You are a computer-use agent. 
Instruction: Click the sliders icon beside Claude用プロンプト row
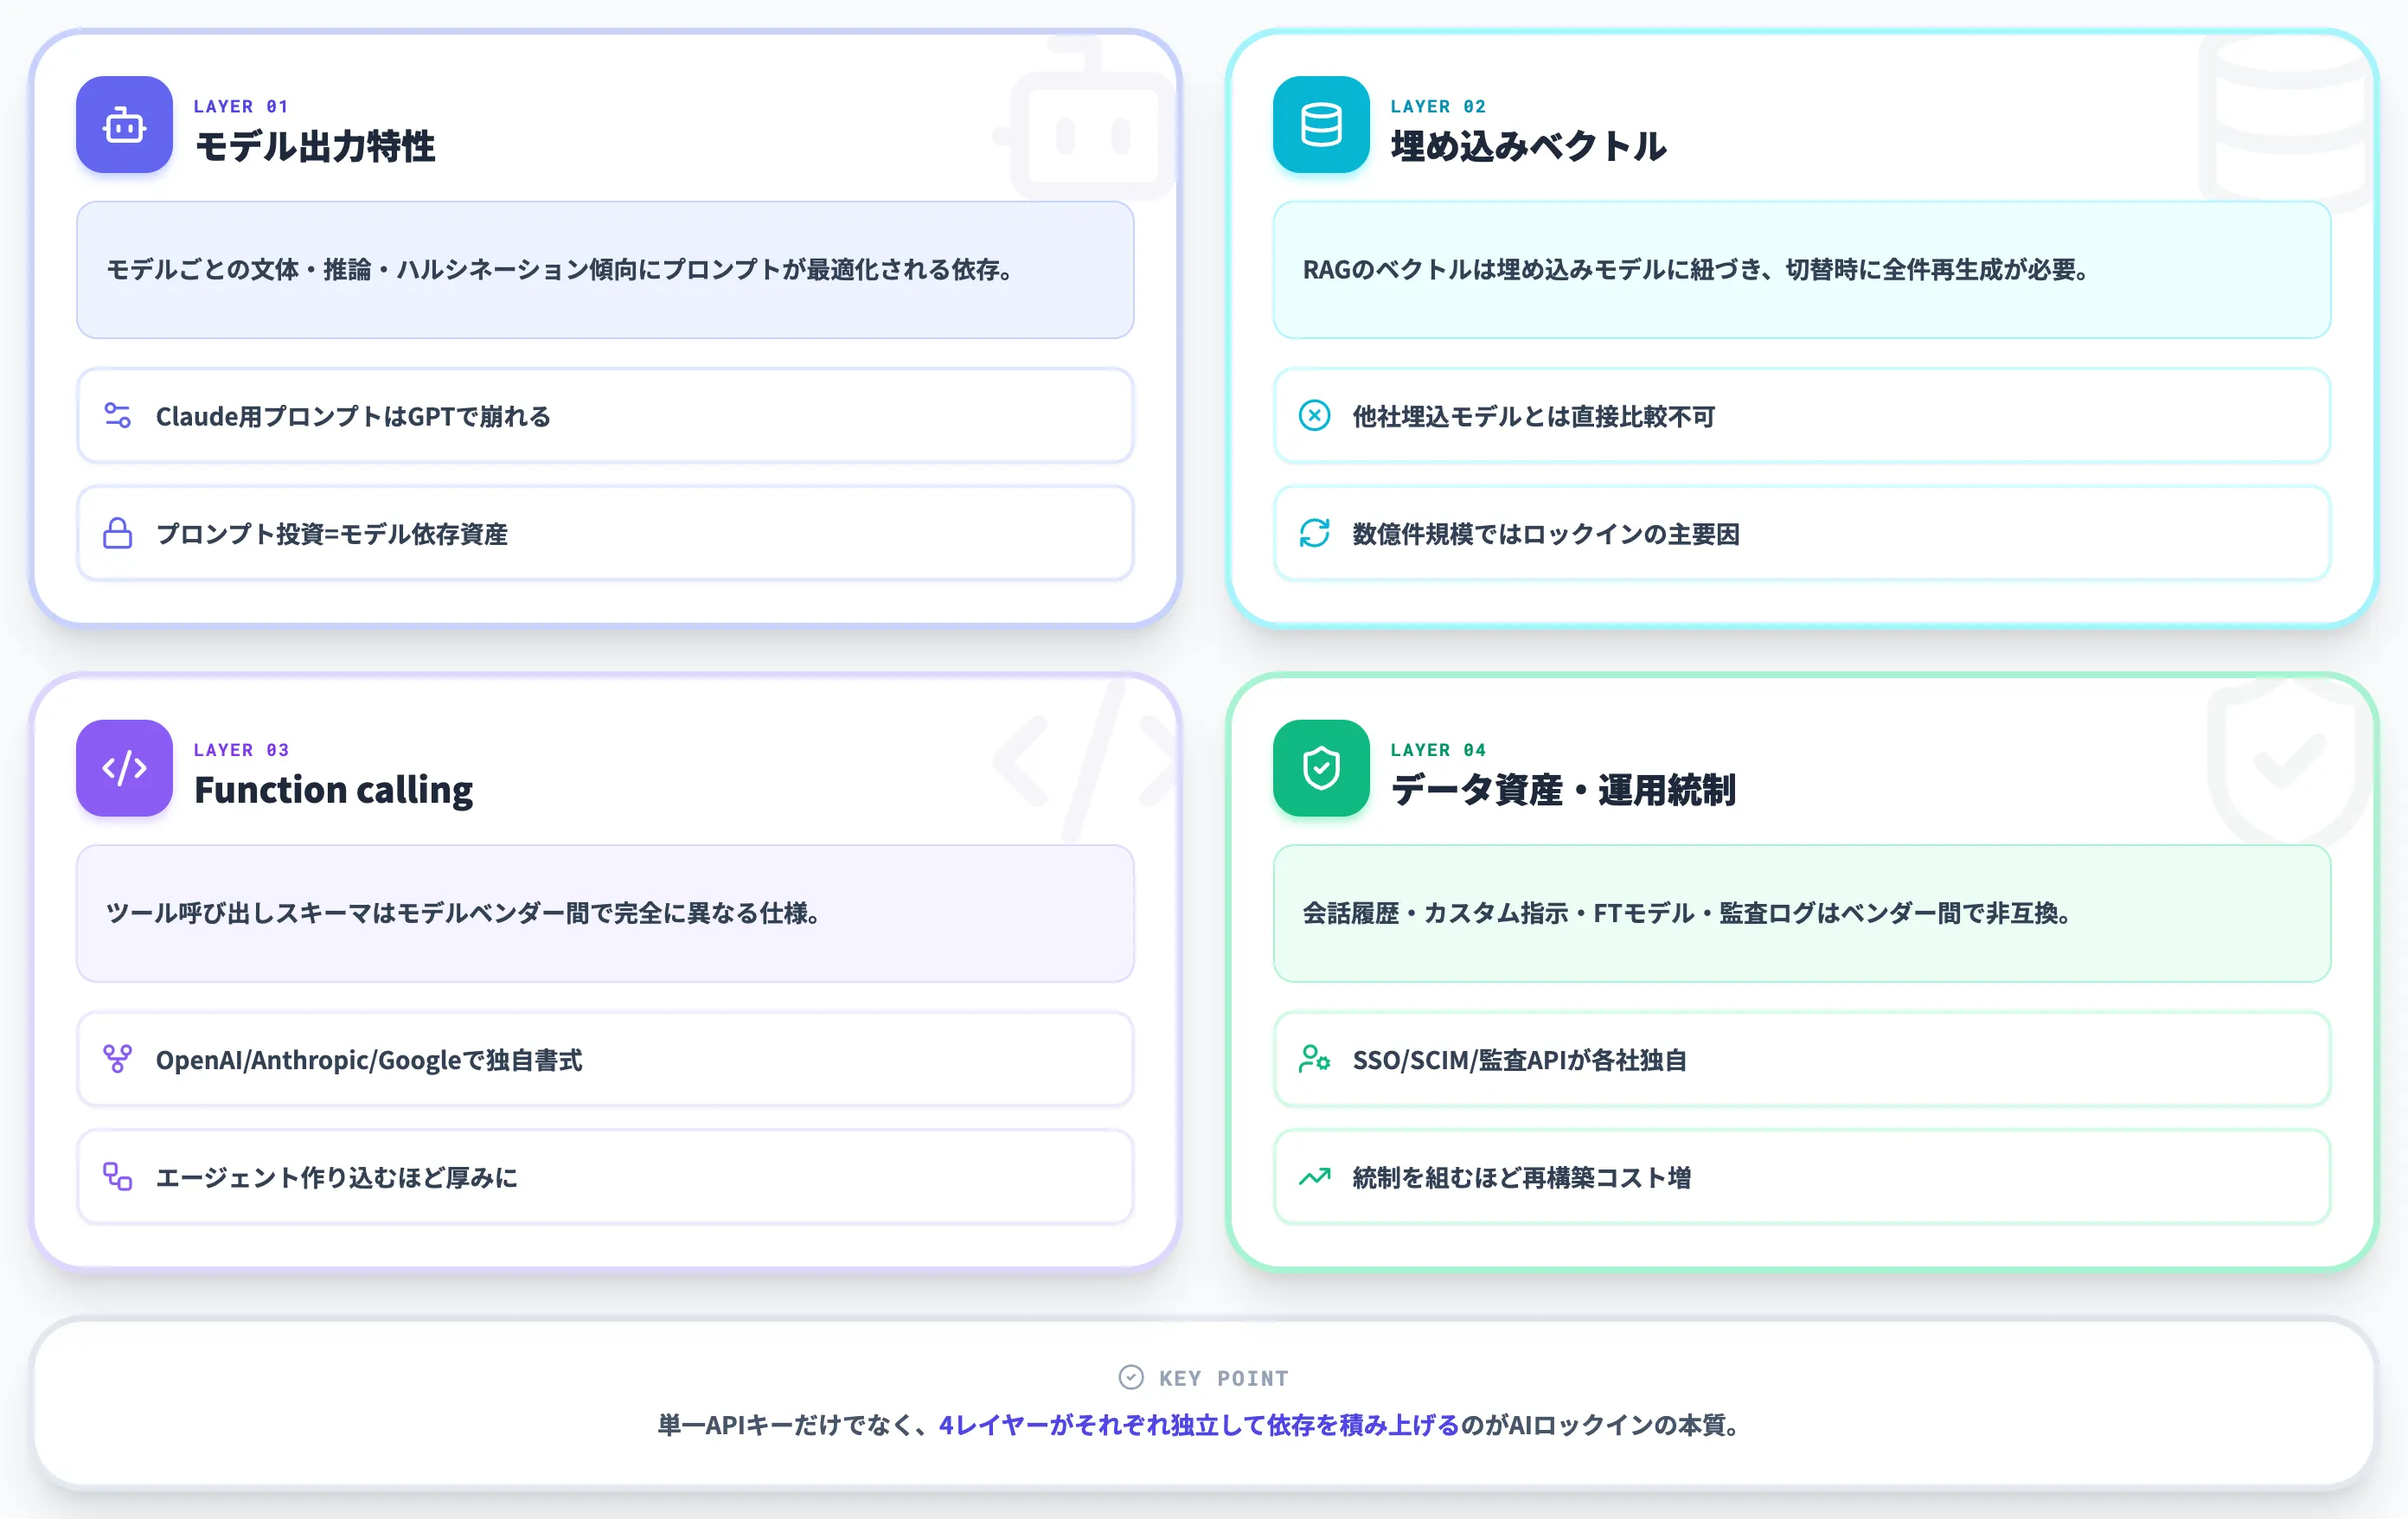coord(118,415)
